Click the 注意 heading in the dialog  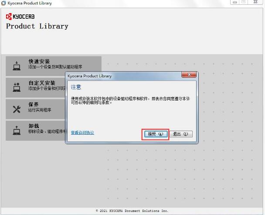[x=76, y=87]
